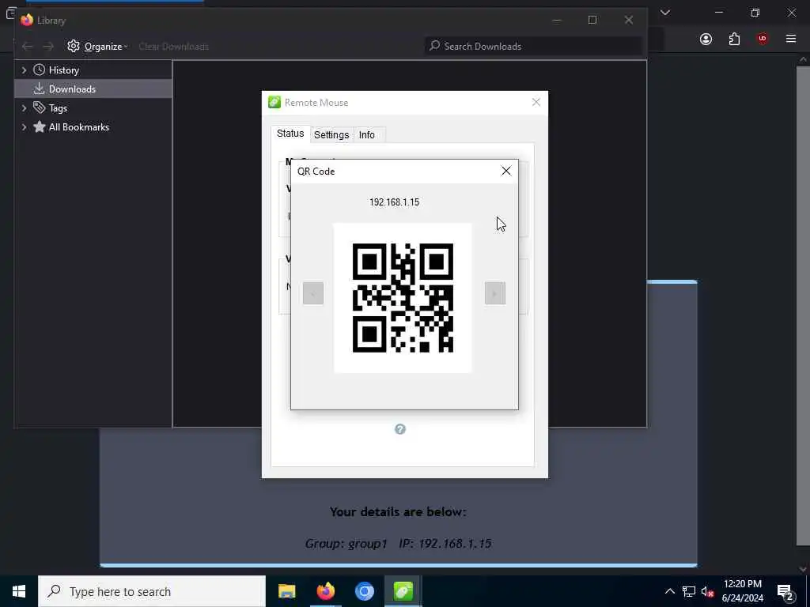Open the Firefox hamburger application menu
Image resolution: width=810 pixels, height=607 pixels.
click(791, 39)
